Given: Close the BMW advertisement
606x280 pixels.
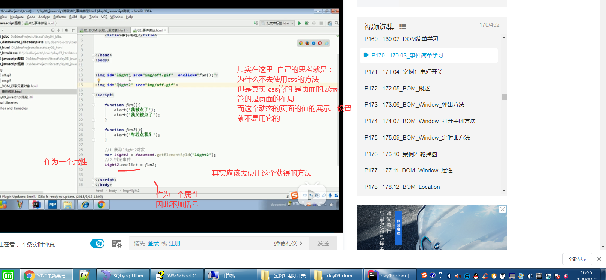Looking at the screenshot, I should coord(503,209).
